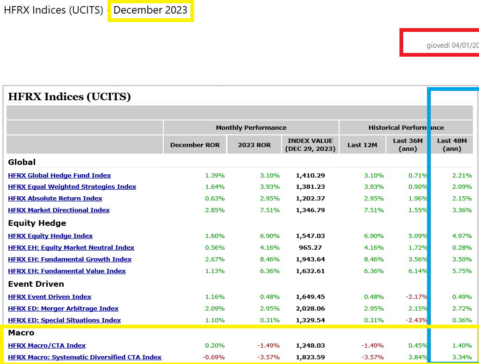Click the 2023 ROR column header
Viewport: 479px width, 364px height.
[x=254, y=145]
